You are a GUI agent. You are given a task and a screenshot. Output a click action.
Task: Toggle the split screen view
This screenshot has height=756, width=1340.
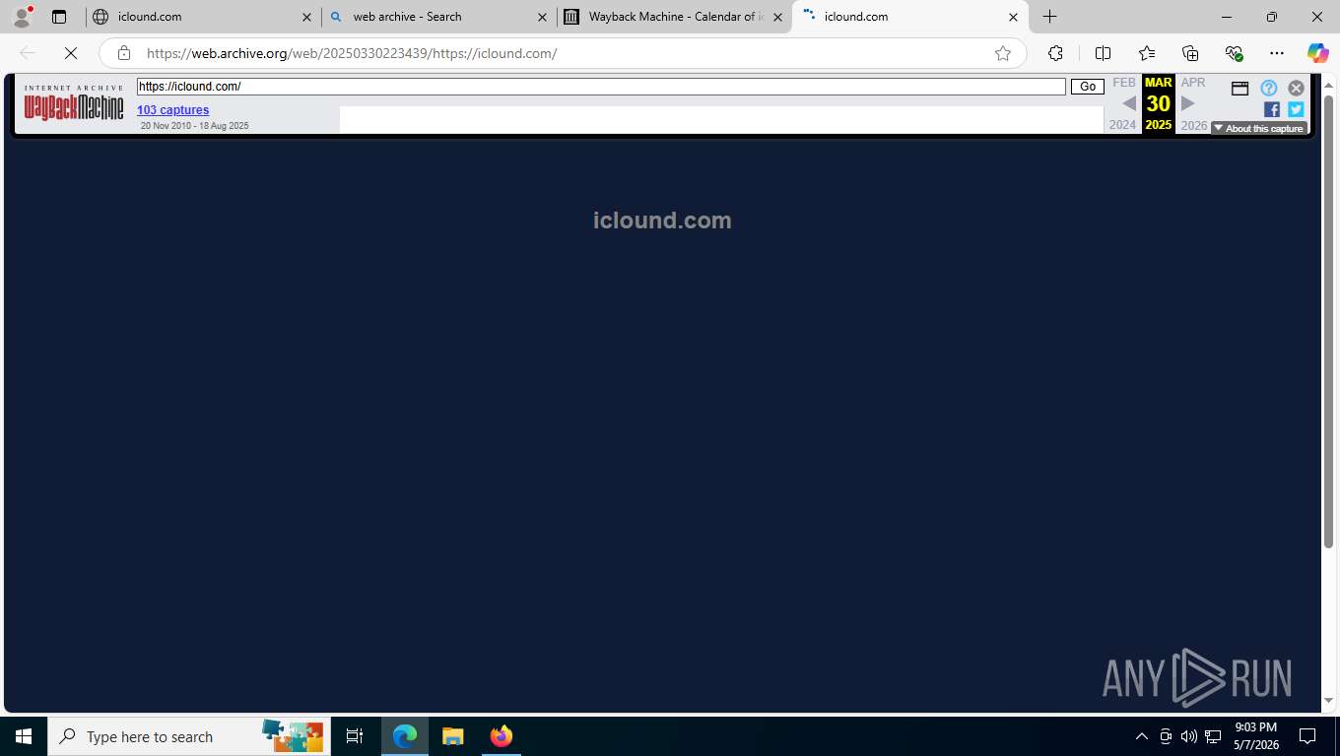pyautogui.click(x=1103, y=53)
